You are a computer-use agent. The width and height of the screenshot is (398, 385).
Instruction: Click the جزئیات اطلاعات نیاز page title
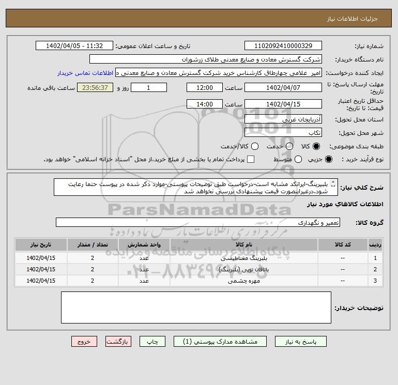click(353, 19)
